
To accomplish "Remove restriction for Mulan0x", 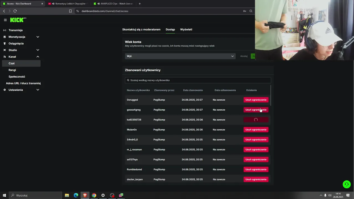I will tap(256, 130).
